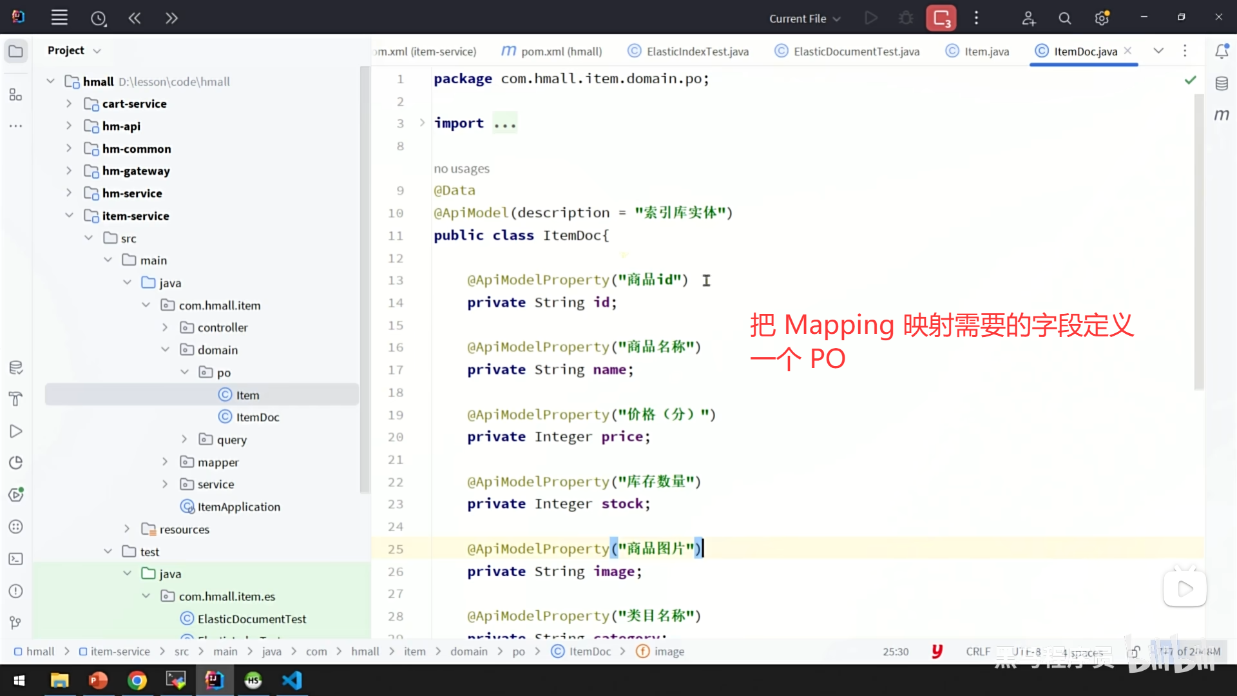Image resolution: width=1237 pixels, height=696 pixels.
Task: Collapse the item-service module node
Action: [x=69, y=216]
